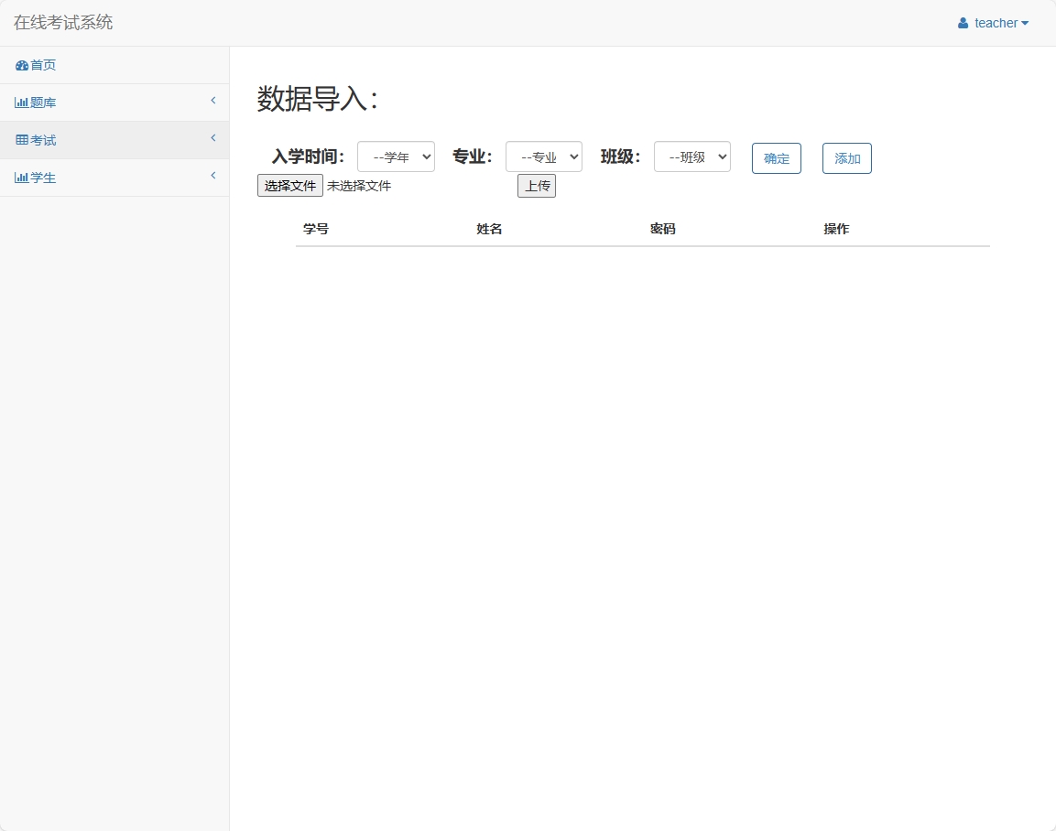Click the 确定 confirm button
This screenshot has height=831, width=1056.
point(776,157)
